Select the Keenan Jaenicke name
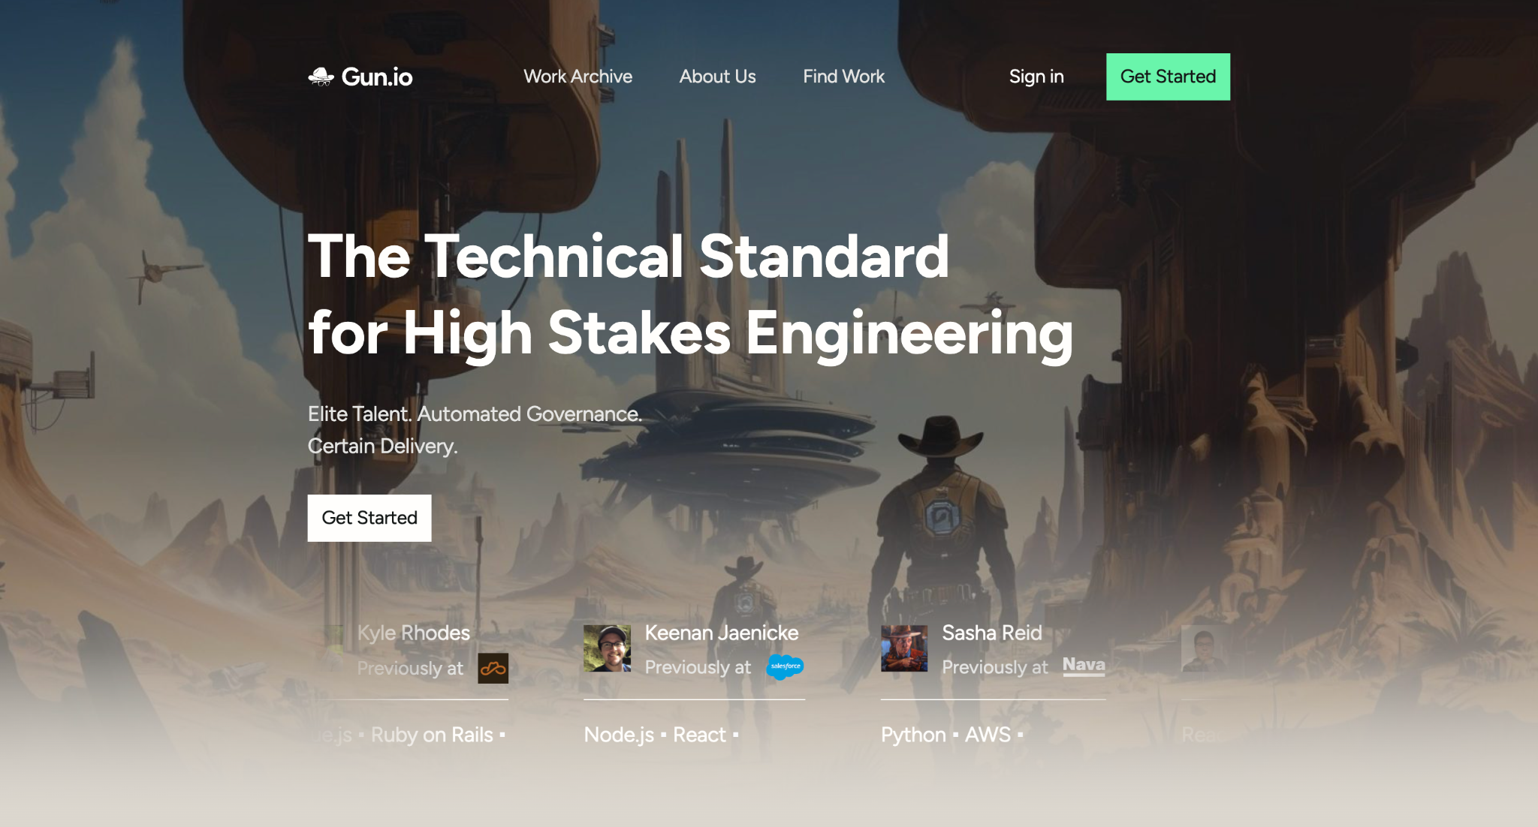1538x827 pixels. point(722,633)
